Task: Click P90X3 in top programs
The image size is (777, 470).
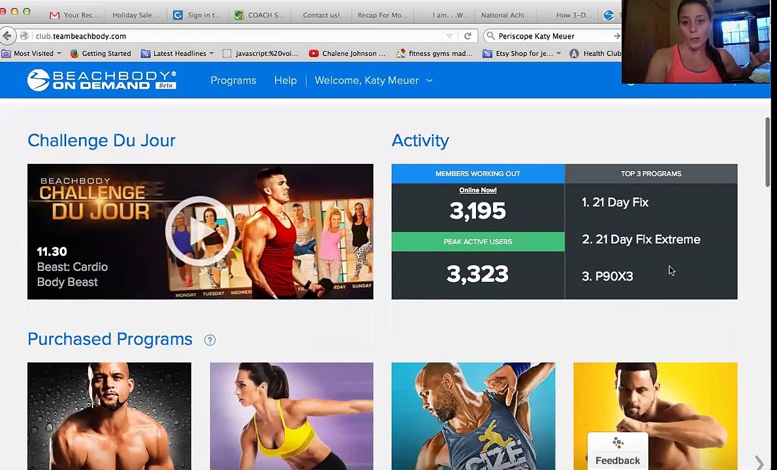Action: [x=607, y=276]
